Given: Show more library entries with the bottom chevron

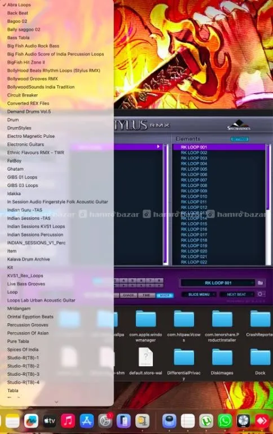Looking at the screenshot, I should (56, 402).
